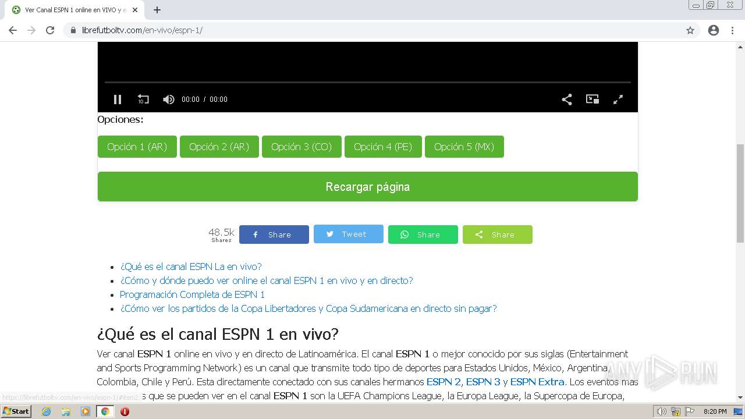Bookmark this page with star
The image size is (745, 419).
click(x=690, y=30)
